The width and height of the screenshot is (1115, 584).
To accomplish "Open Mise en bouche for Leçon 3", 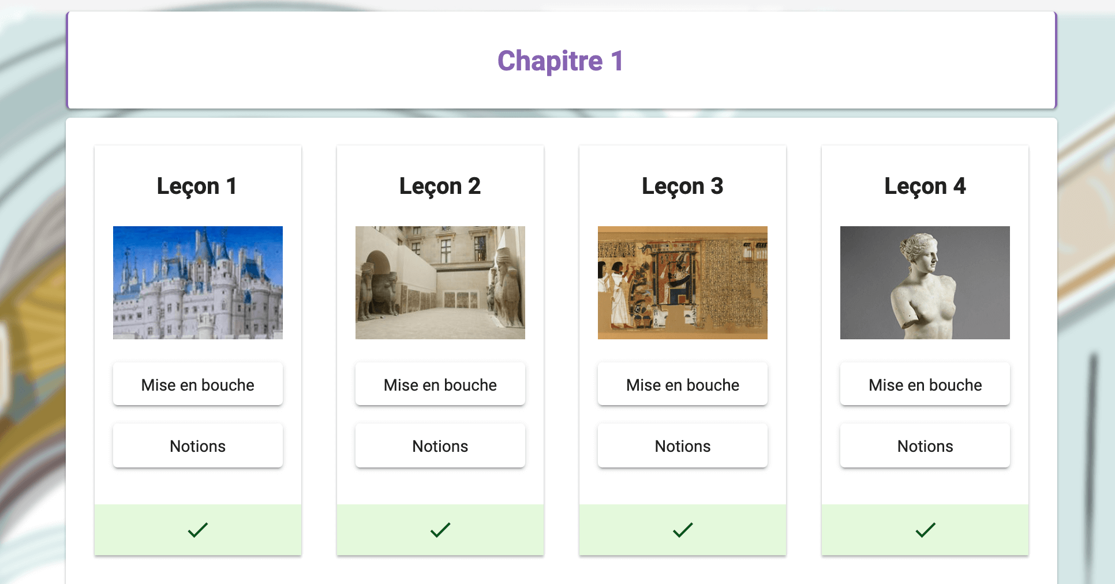I will click(x=682, y=384).
